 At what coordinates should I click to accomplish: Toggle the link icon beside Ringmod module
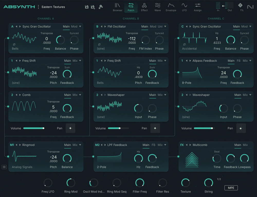tap(4, 167)
